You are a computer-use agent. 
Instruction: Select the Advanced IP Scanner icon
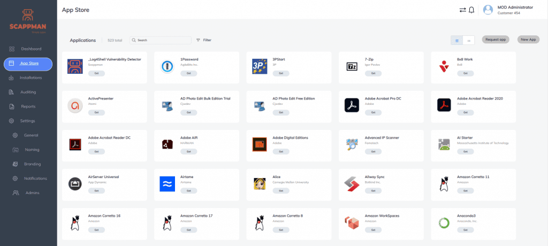point(351,144)
